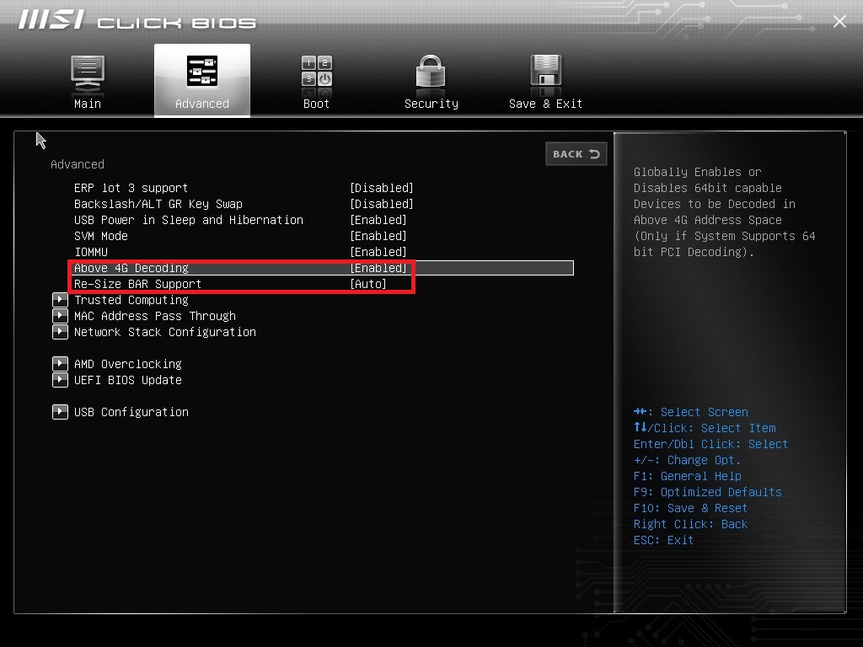Click the Boot menu icon
The image size is (863, 647).
click(x=316, y=72)
